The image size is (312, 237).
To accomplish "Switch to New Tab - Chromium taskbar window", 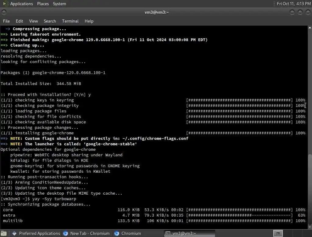I will point(86,233).
